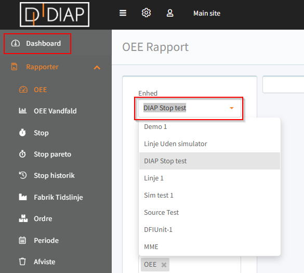Collapse the Rapporter menu chevron
The width and height of the screenshot is (304, 273).
(97, 67)
